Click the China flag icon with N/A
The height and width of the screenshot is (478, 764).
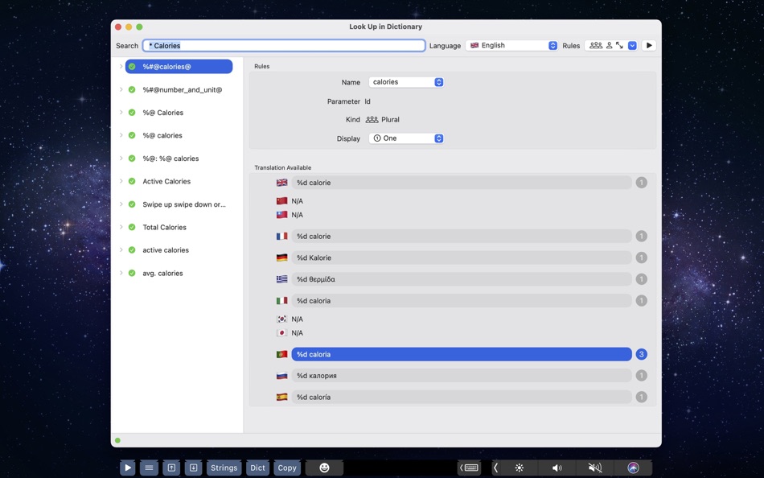(281, 200)
